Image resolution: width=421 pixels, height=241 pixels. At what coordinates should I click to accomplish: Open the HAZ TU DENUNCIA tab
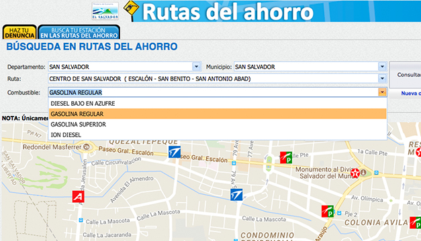(x=19, y=32)
